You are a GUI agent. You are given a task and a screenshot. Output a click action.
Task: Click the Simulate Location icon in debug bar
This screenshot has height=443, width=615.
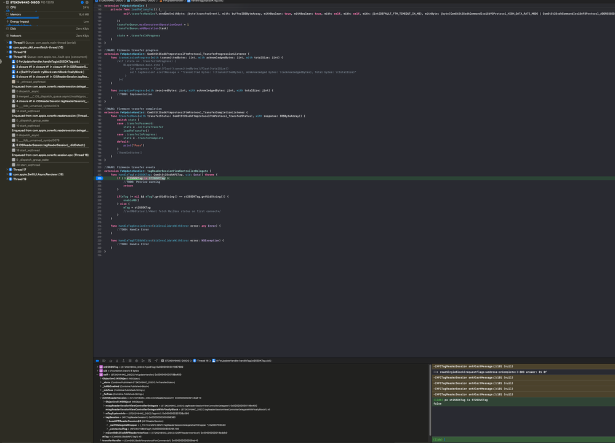click(156, 362)
